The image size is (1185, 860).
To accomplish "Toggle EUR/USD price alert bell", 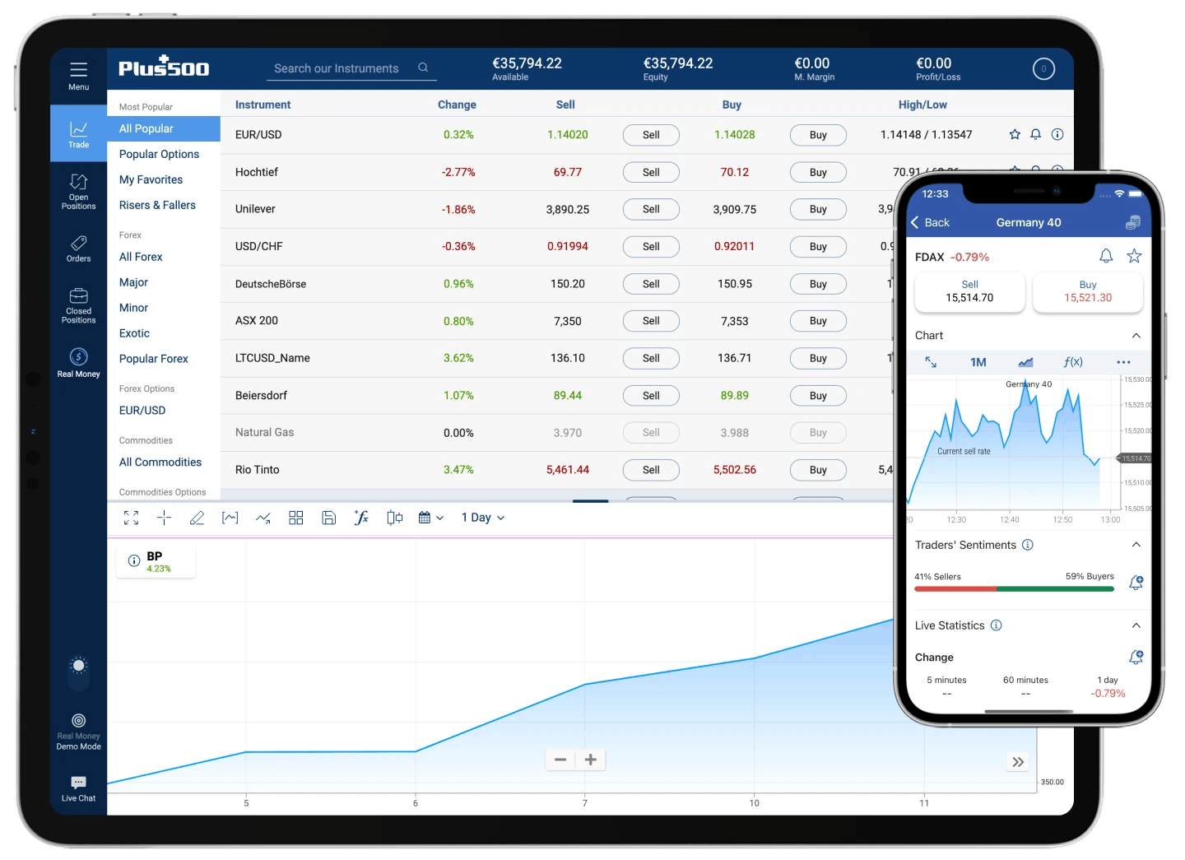I will tap(1036, 134).
